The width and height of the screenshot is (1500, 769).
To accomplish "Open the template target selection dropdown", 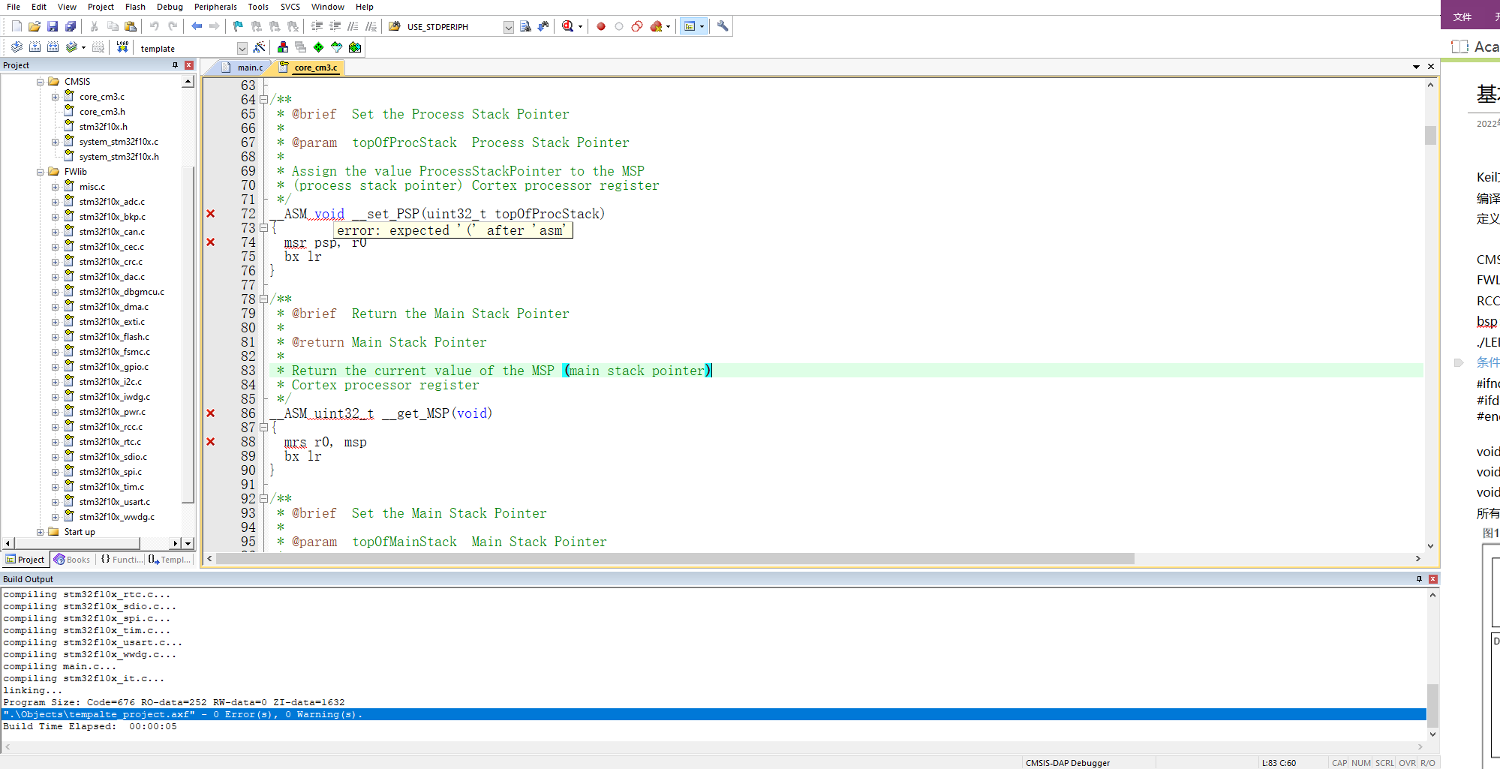I will 242,48.
